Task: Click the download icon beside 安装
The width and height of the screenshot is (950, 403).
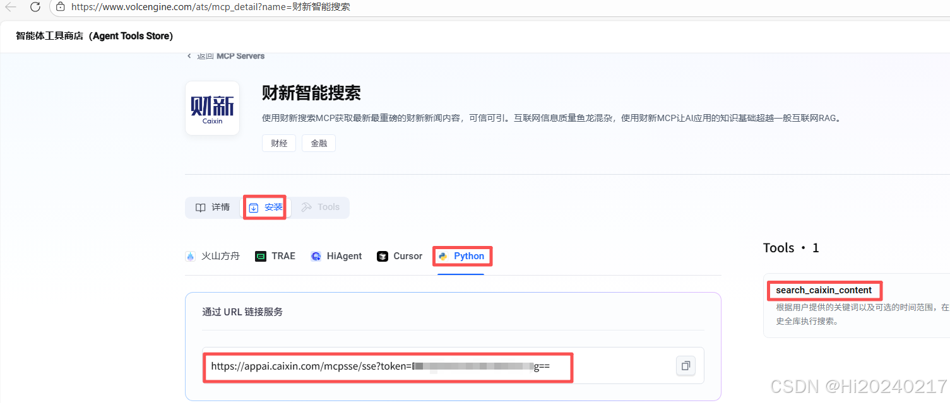Action: click(253, 207)
